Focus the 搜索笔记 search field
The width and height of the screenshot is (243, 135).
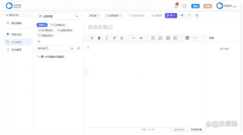(x=52, y=49)
